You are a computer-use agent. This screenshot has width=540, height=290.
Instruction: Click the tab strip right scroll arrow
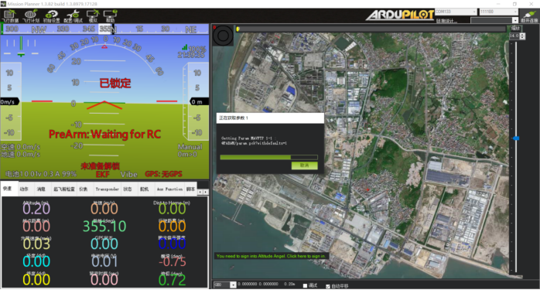click(206, 192)
